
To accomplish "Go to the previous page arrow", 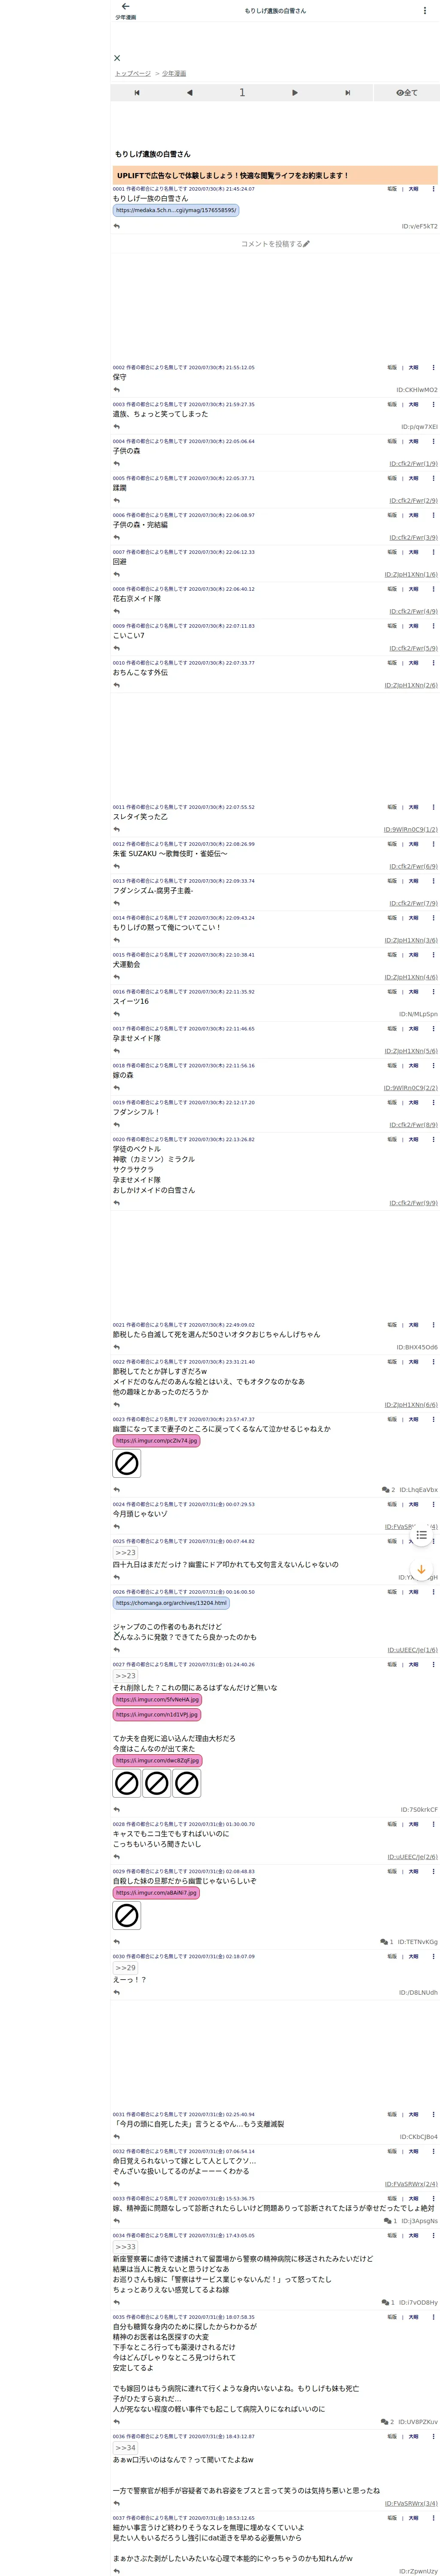I will [189, 93].
